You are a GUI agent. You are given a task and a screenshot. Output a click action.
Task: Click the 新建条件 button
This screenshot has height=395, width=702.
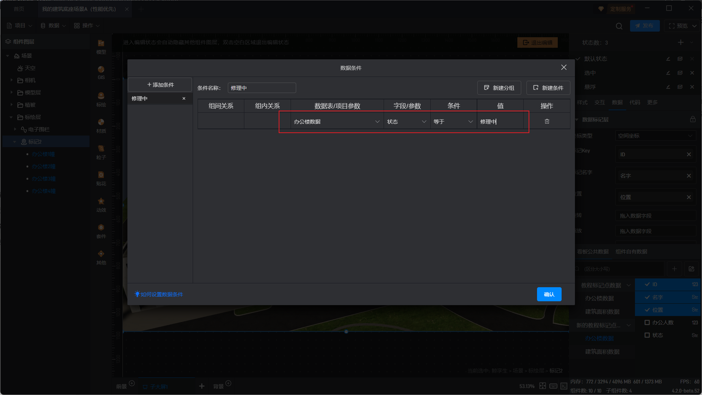pyautogui.click(x=548, y=88)
